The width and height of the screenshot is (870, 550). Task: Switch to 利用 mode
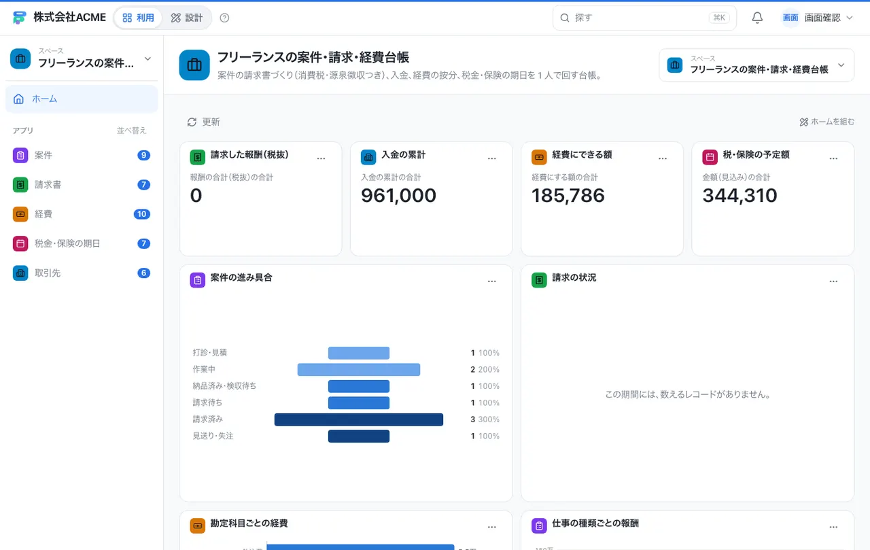[139, 18]
